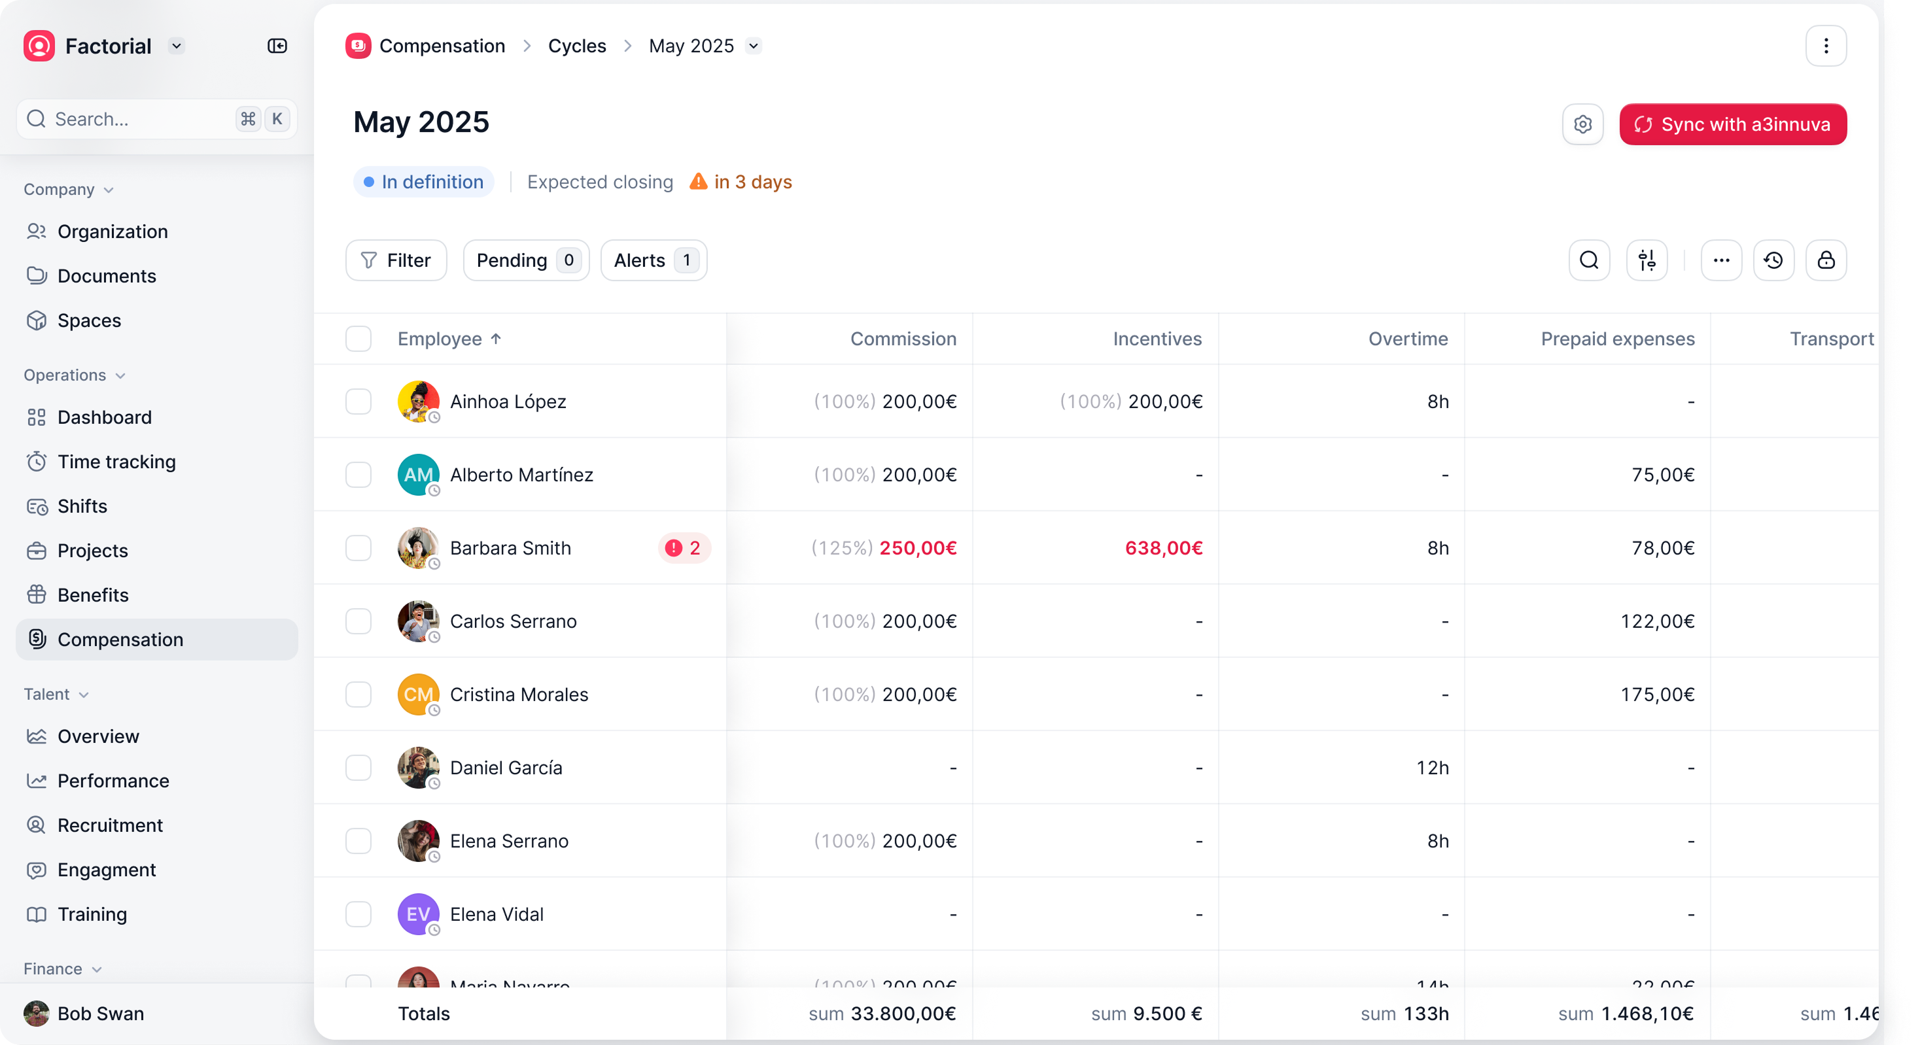Image resolution: width=1918 pixels, height=1045 pixels.
Task: Open column settings sliders icon
Action: pos(1647,260)
